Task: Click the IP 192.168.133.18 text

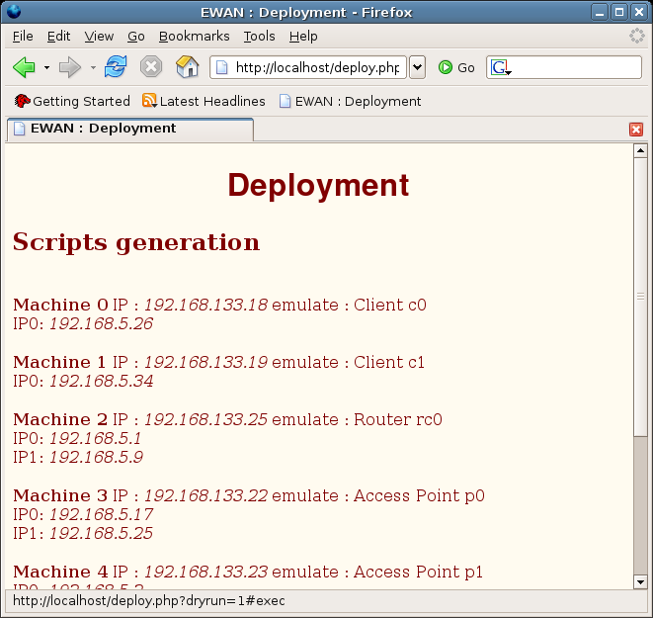Action: point(206,305)
